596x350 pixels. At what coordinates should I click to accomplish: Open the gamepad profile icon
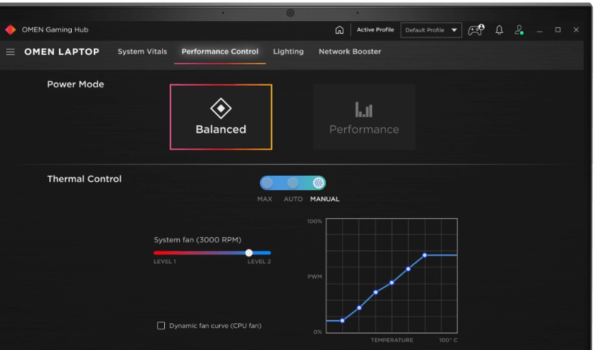(x=475, y=30)
